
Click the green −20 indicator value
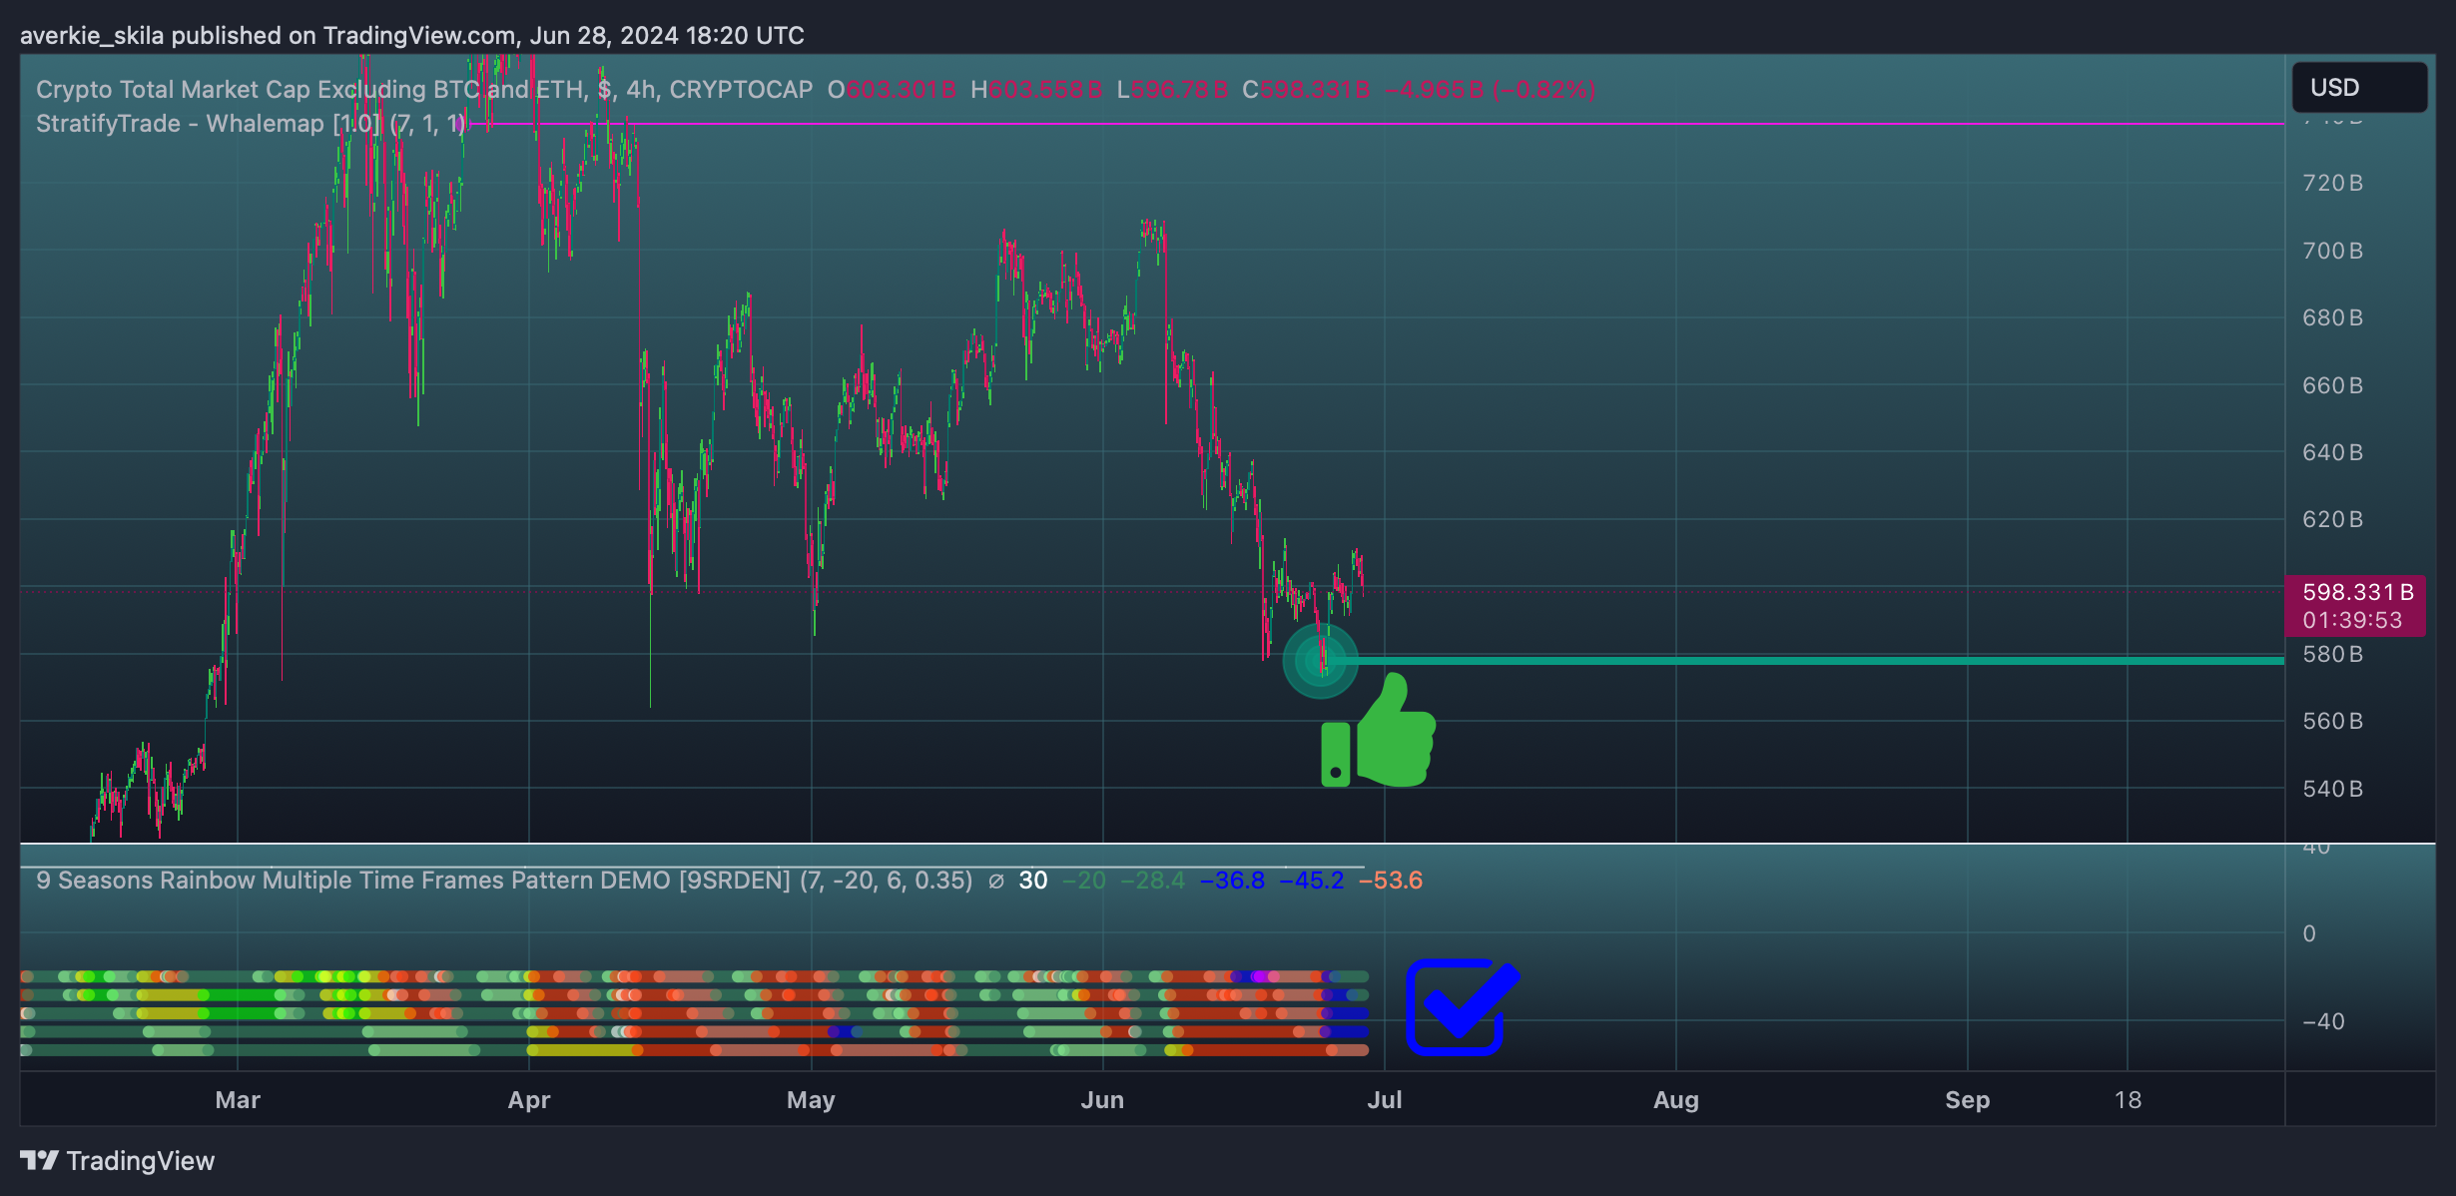point(1083,881)
